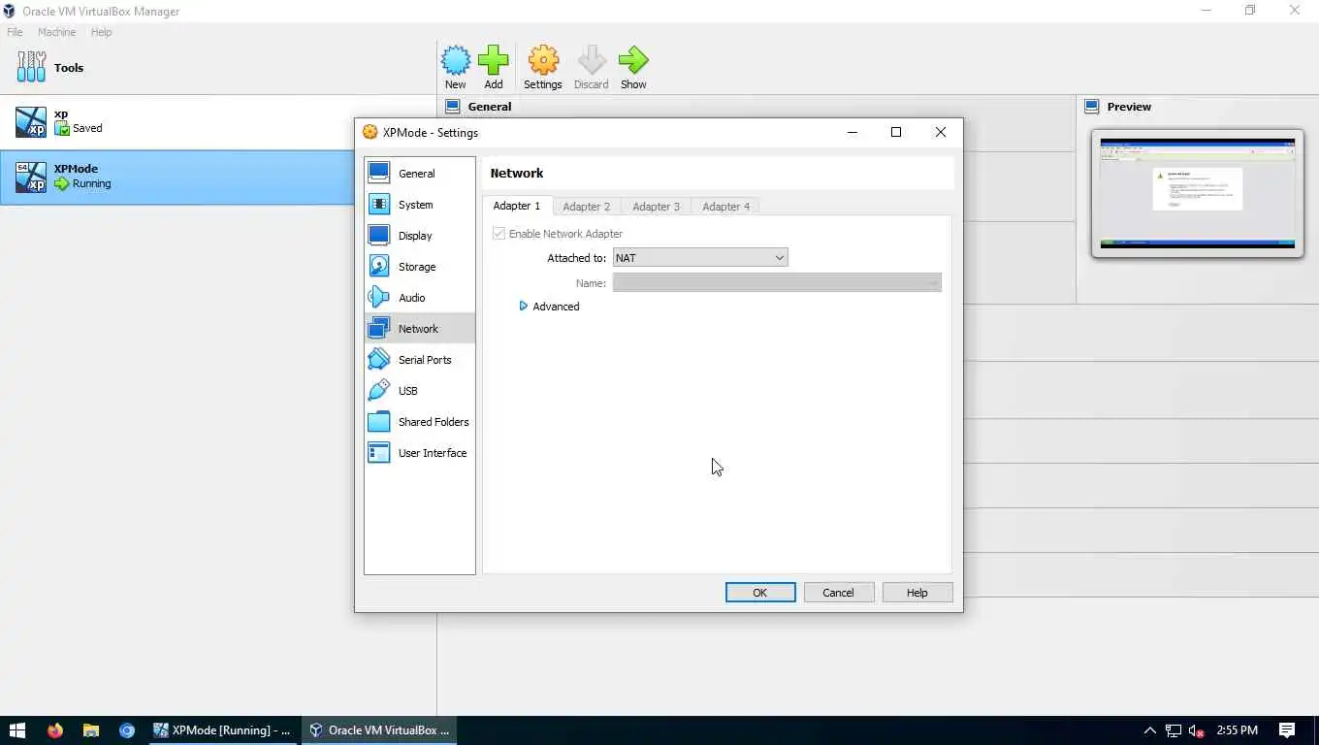Screen dimensions: 1319x745
Task: Show hidden system tray icons
Action: [1150, 730]
